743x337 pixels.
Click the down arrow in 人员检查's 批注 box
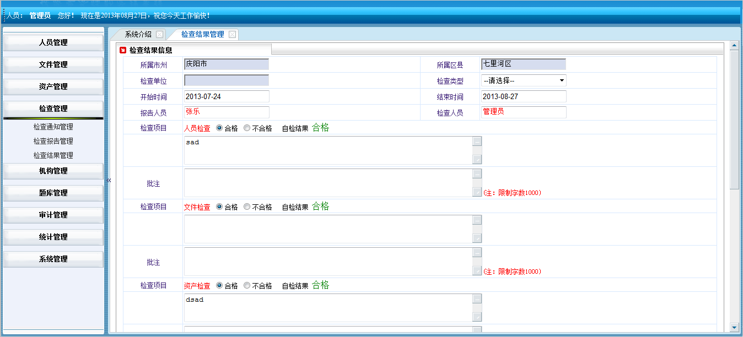point(477,192)
